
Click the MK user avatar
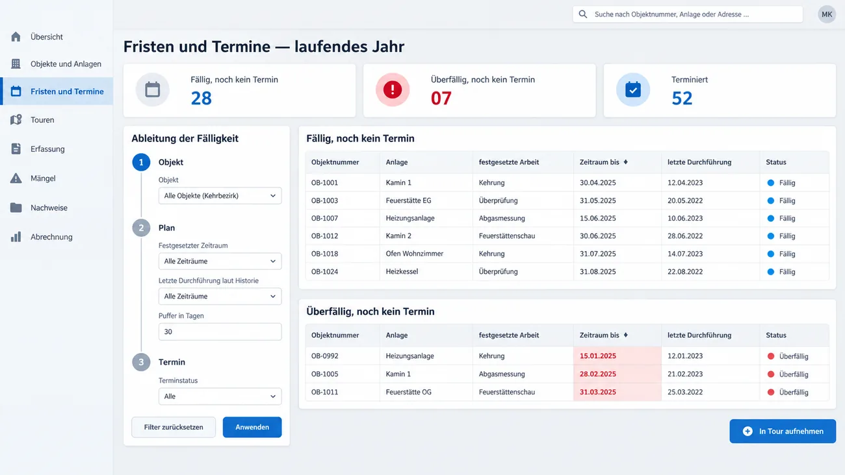pyautogui.click(x=827, y=14)
